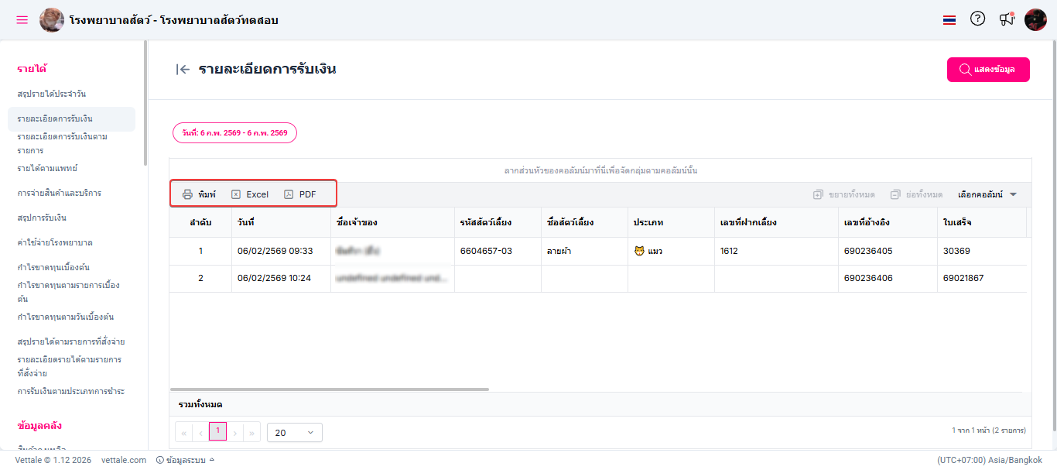Expand the ข้อมูลระบบ system info panel
This screenshot has height=470, width=1057.
point(185,460)
